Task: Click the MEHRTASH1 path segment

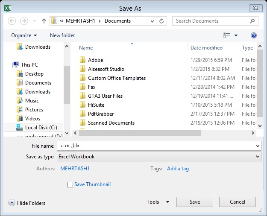Action: click(80, 21)
